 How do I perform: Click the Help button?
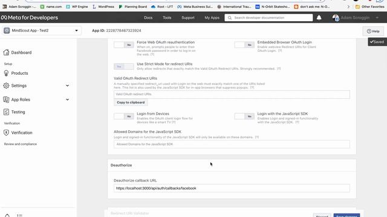click(373, 31)
